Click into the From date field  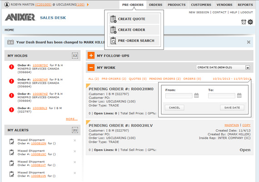tap(179, 96)
